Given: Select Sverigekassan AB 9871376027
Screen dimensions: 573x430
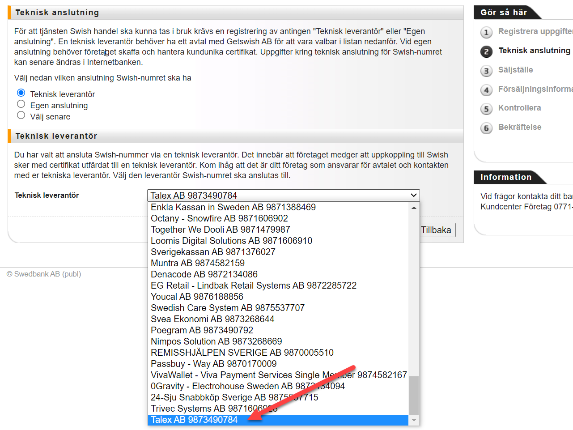Looking at the screenshot, I should coord(278,252).
